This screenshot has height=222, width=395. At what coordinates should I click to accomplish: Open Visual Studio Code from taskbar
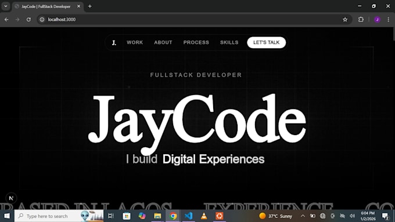pos(188,216)
